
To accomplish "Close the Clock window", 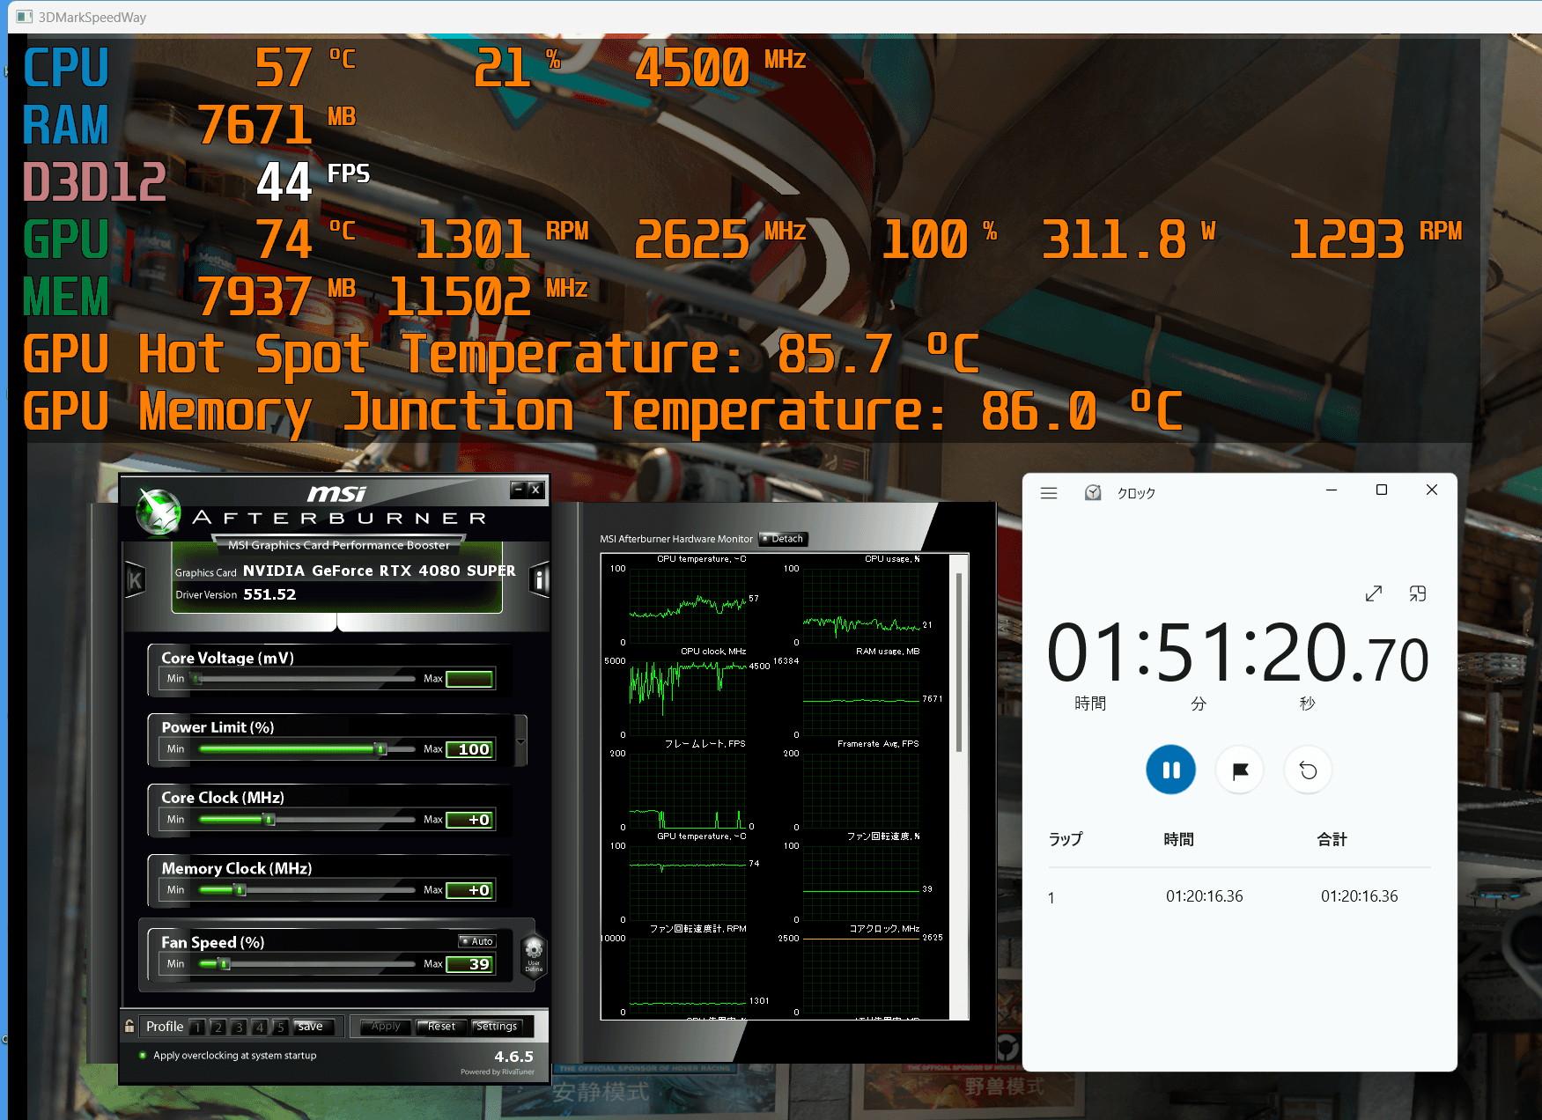I will coord(1432,490).
